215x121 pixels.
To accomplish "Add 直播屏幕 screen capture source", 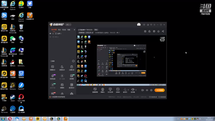I will click(95, 90).
